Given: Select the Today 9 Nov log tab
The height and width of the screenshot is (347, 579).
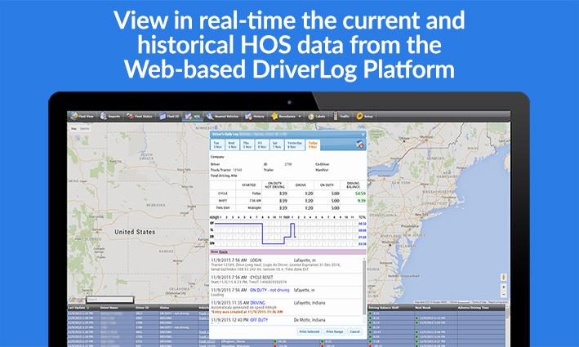Looking at the screenshot, I should tap(313, 145).
